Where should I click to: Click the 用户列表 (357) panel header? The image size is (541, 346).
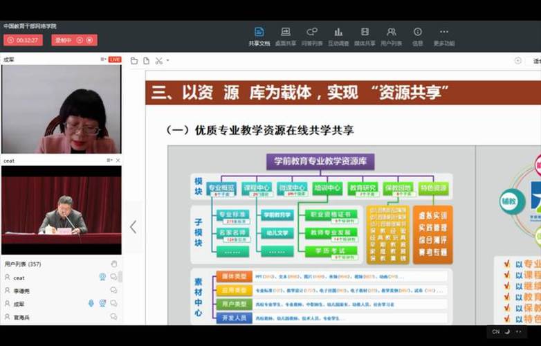coord(23,264)
